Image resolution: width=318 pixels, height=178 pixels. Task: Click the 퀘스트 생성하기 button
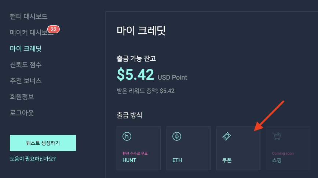[43, 143]
